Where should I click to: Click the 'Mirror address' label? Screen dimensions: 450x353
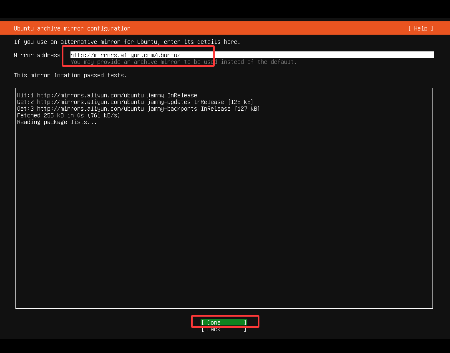(37, 55)
